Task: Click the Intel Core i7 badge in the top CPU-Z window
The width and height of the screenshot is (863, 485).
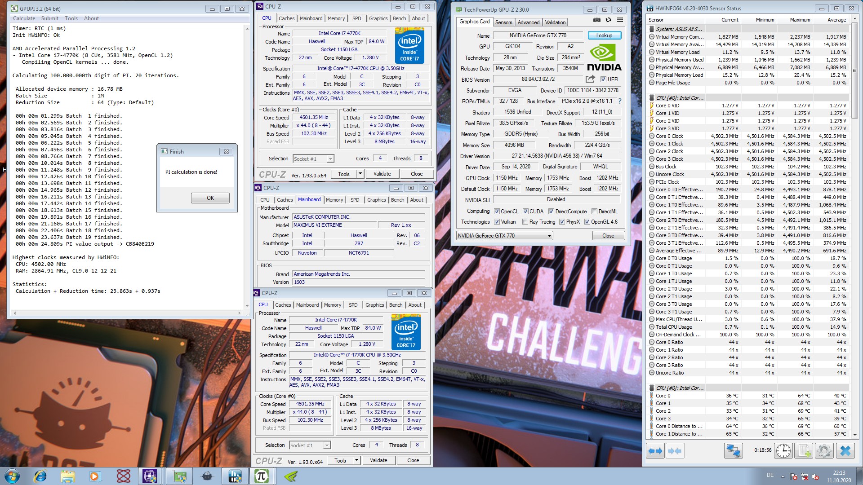Action: pos(409,45)
